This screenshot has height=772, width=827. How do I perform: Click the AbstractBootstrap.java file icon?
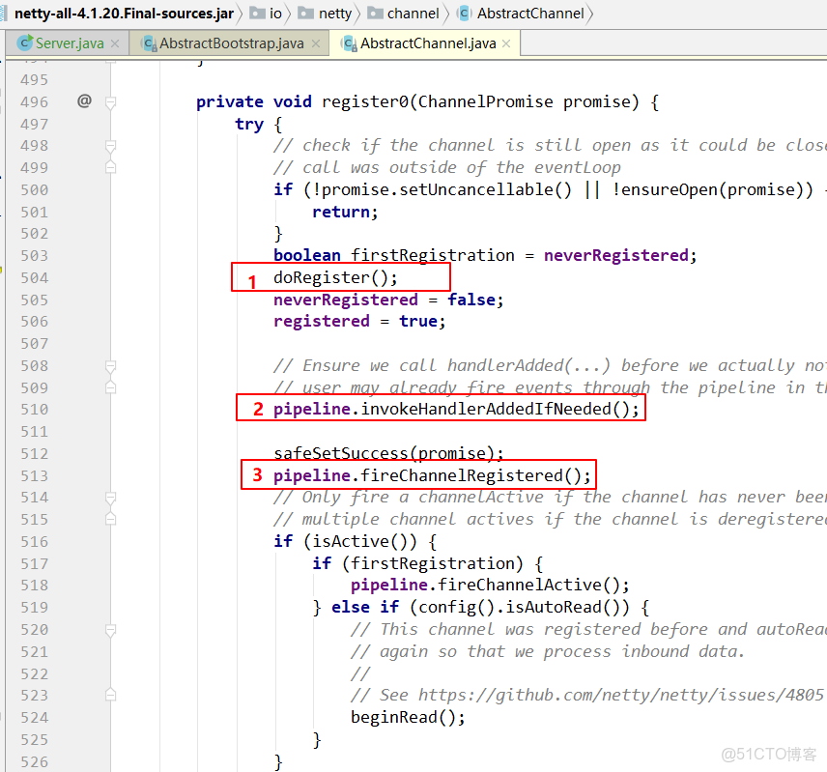149,43
